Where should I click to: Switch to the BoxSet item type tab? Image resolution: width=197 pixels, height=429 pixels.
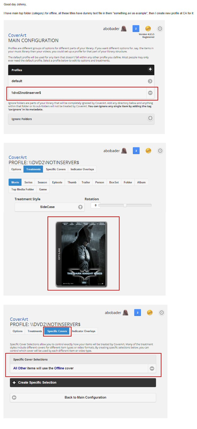tap(114, 182)
